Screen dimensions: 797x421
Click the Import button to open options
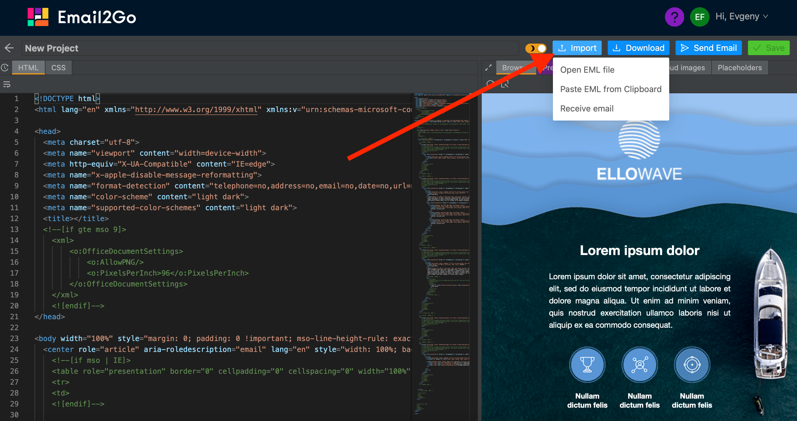pyautogui.click(x=578, y=48)
